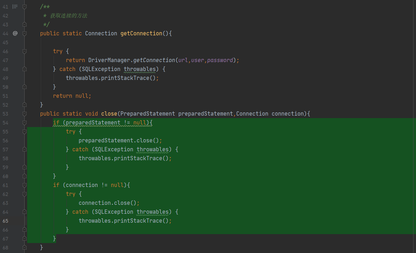
Task: Click printStackTrace call on line 65
Action: pyautogui.click(x=138, y=221)
